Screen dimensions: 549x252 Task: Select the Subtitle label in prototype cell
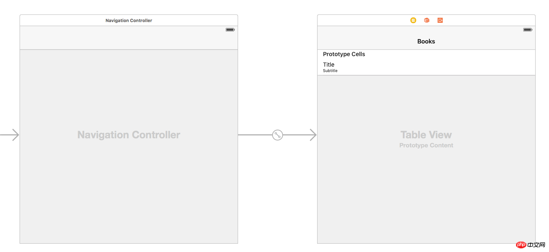click(330, 71)
